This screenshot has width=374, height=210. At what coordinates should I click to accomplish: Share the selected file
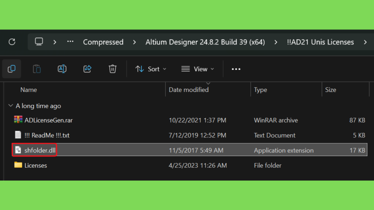(x=87, y=69)
